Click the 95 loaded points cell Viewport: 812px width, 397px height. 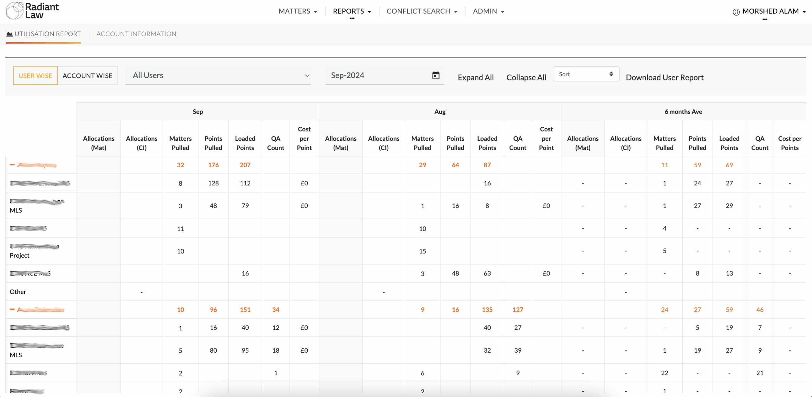245,350
